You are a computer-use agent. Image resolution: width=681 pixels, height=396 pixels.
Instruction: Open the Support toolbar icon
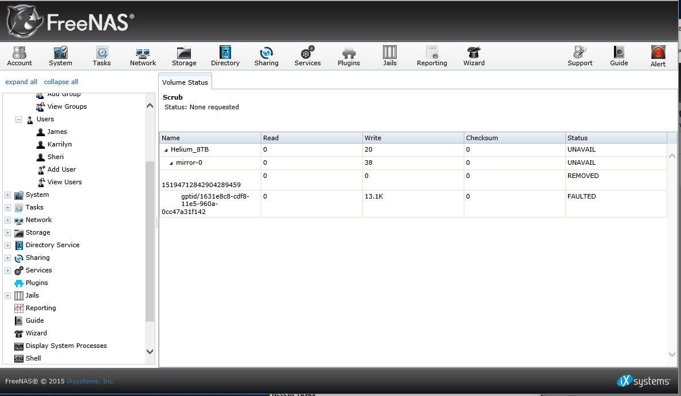tap(580, 56)
